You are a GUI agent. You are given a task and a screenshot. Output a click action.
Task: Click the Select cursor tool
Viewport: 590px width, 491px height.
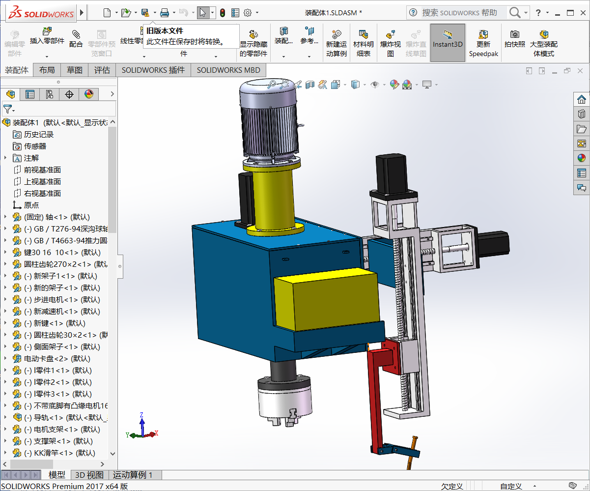203,12
